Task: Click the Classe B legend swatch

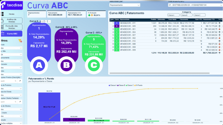Action: [118, 86]
